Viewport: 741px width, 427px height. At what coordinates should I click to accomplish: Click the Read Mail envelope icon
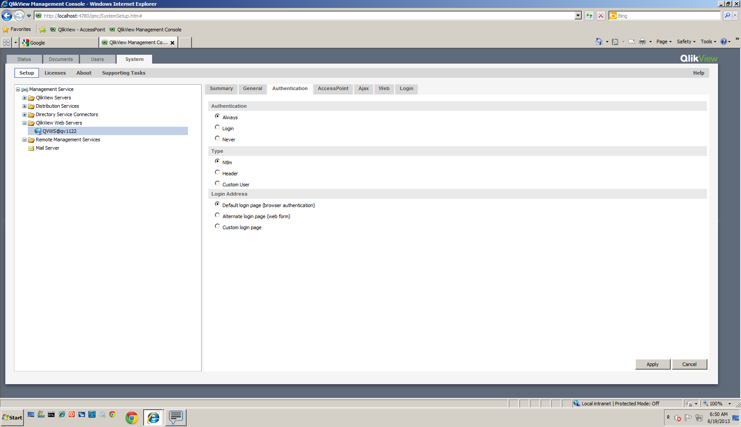[632, 42]
